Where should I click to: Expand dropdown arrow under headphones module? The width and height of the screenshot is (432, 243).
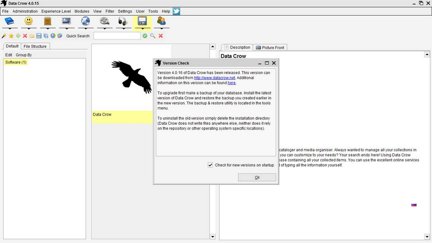[x=123, y=28]
